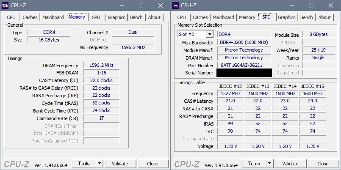Click Validate button in right window
Viewport: 341px width, 170px height.
coord(290,164)
